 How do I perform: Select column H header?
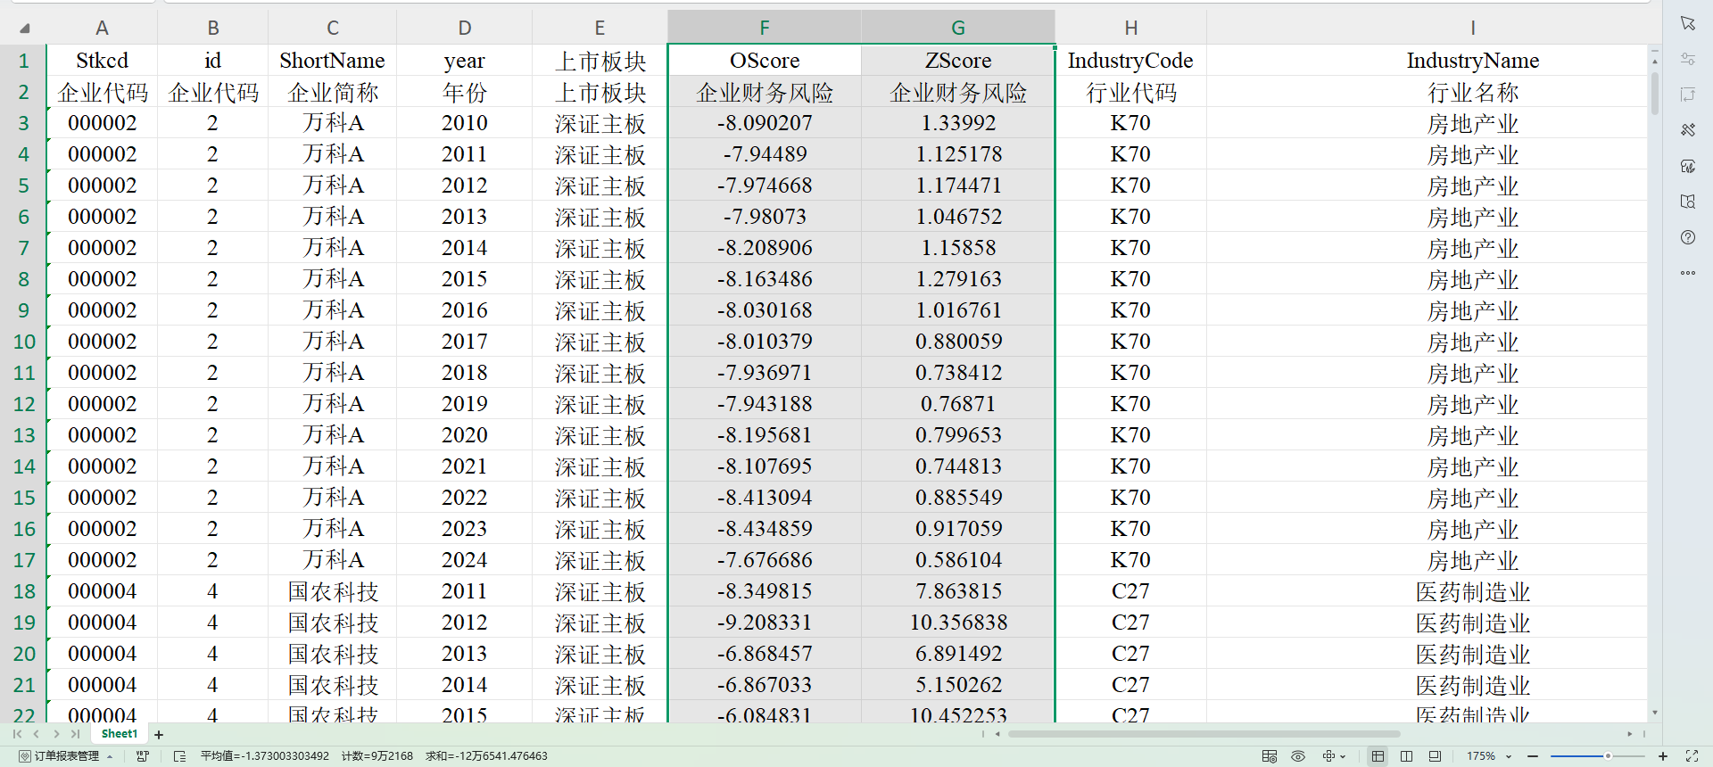coord(1130,28)
